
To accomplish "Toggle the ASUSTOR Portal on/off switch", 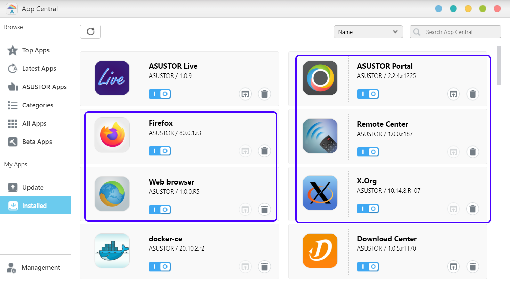I will click(x=368, y=94).
